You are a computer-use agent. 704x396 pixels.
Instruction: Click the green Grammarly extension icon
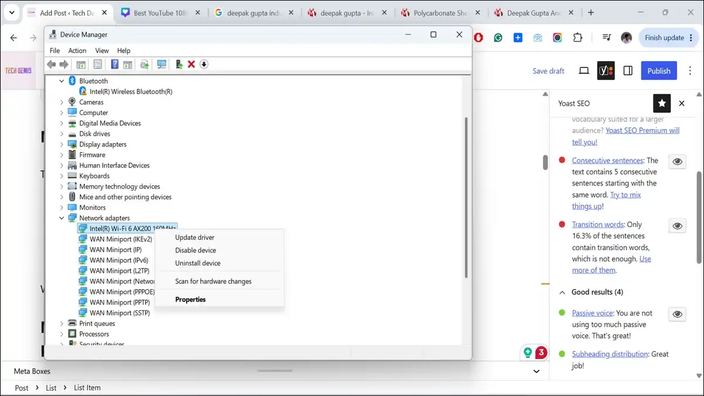coord(498,38)
